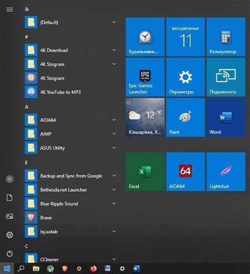This screenshot has height=274, width=250.
Task: Open the Blue Ripple Sound folder entry
Action: click(71, 203)
